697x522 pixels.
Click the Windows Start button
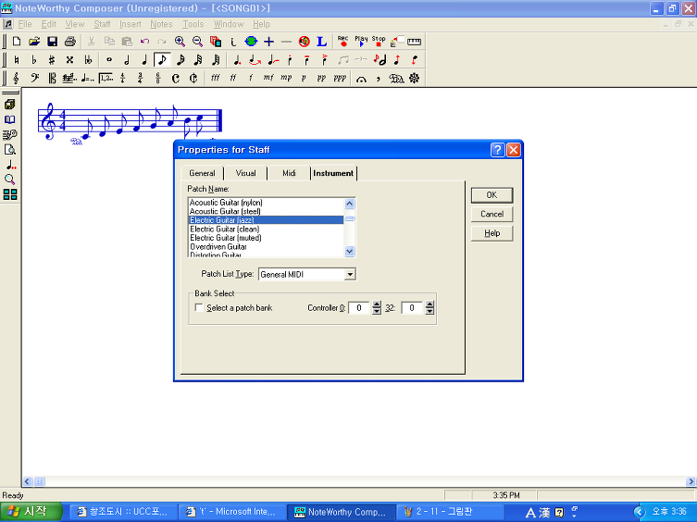coord(31,512)
